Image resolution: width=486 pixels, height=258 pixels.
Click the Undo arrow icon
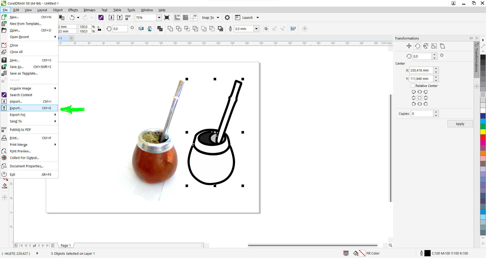click(x=72, y=17)
